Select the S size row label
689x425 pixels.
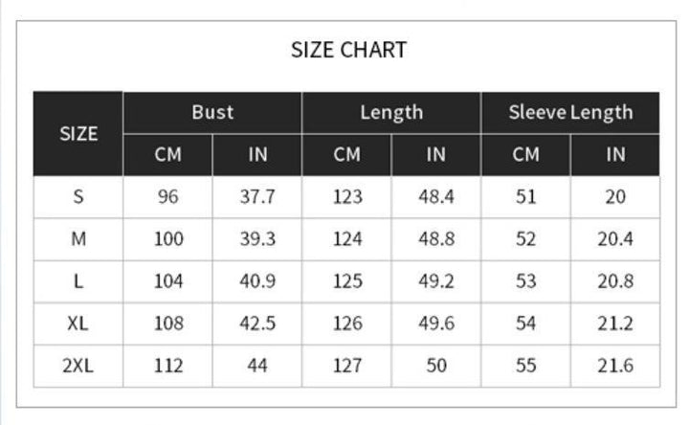click(x=78, y=197)
